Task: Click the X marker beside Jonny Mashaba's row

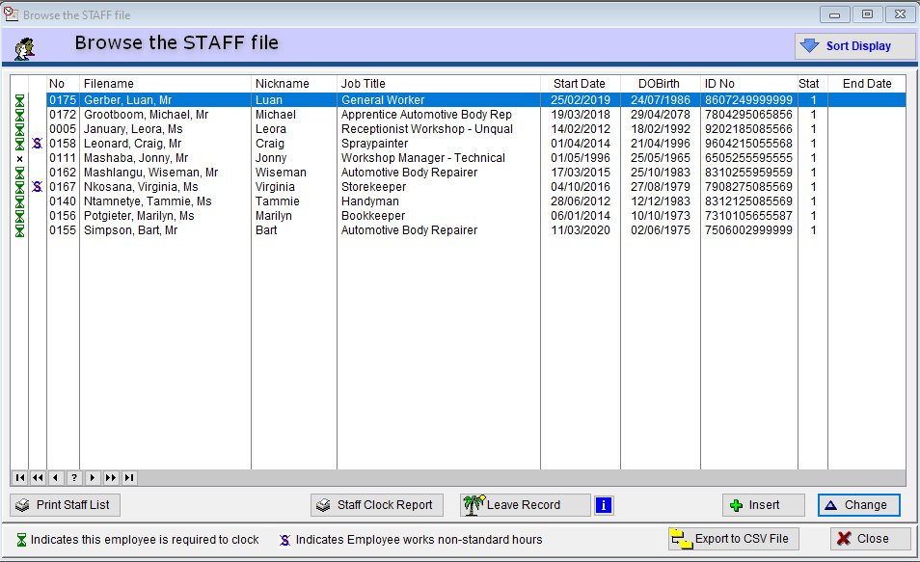Action: tap(19, 158)
